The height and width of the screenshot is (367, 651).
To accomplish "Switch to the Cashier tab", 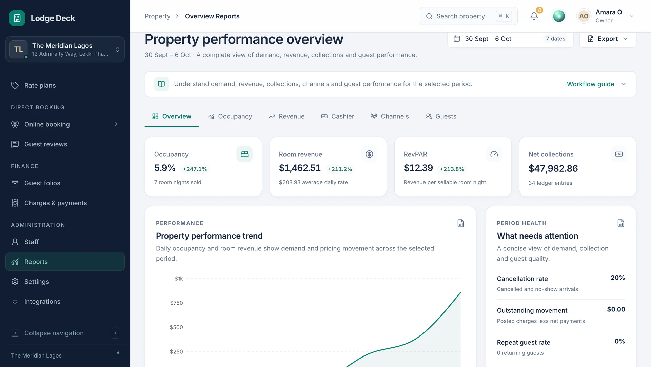I will click(338, 116).
